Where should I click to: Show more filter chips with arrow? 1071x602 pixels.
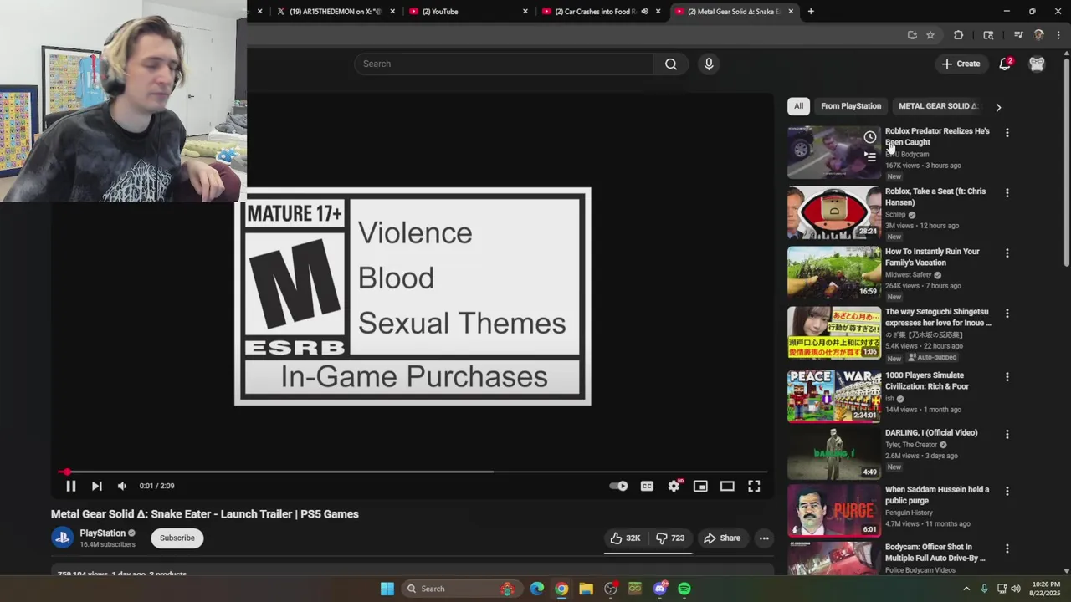[x=998, y=107]
